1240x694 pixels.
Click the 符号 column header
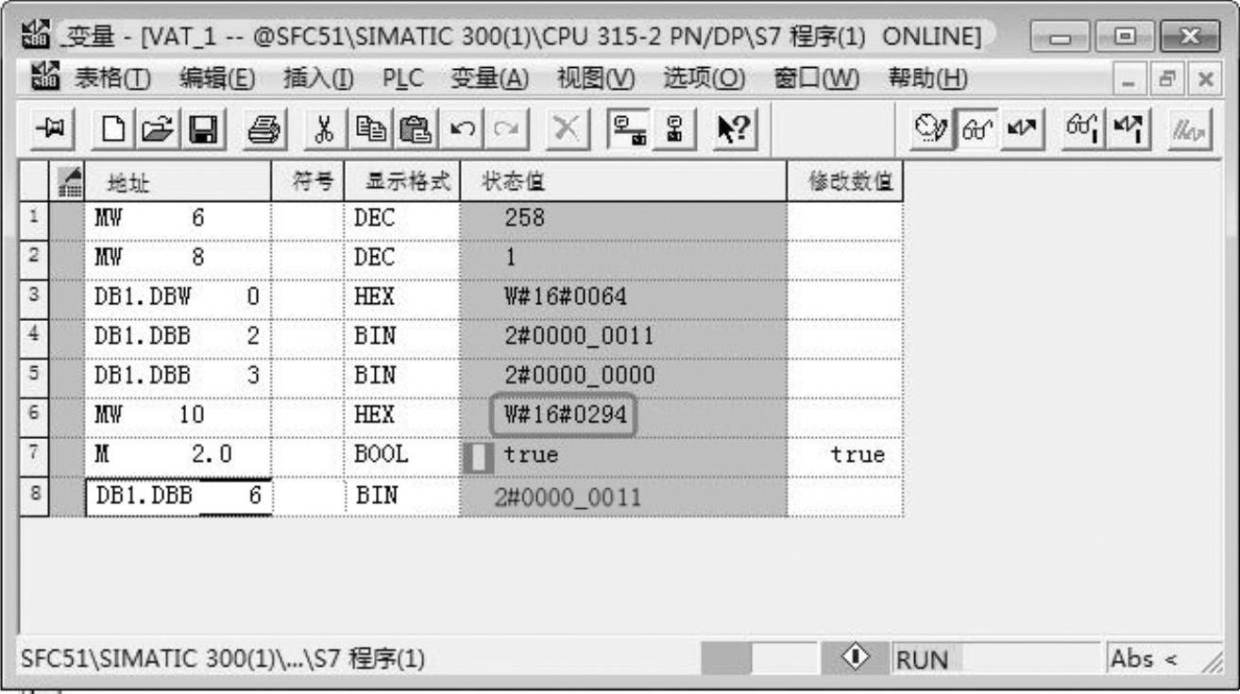click(x=307, y=179)
